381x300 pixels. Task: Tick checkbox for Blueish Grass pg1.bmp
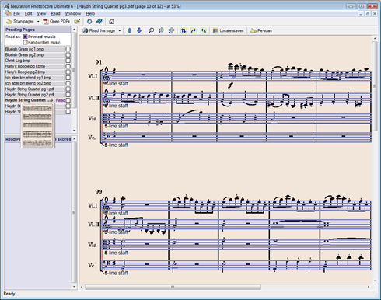[68, 49]
